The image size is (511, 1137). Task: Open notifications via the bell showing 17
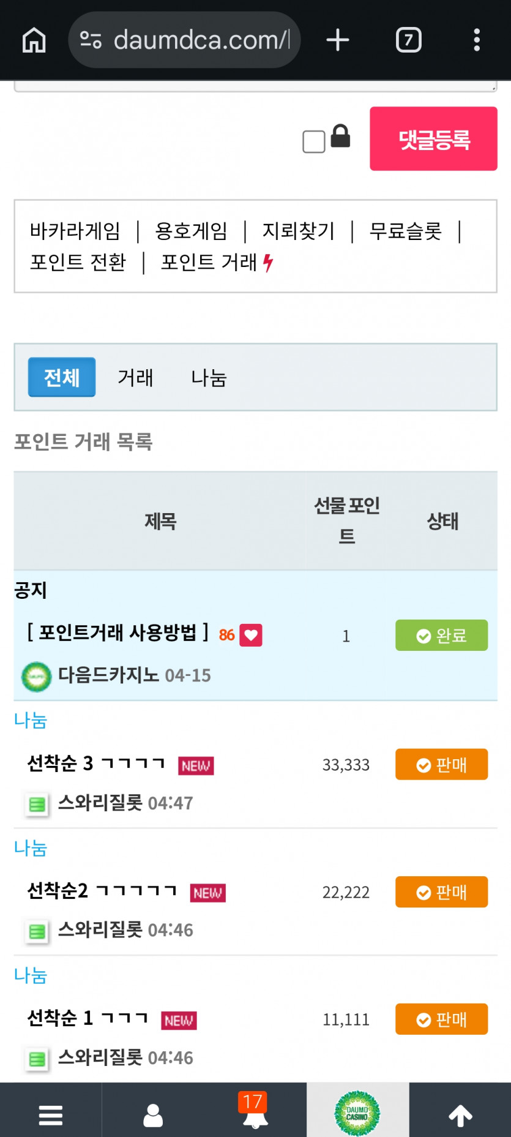tap(255, 1117)
